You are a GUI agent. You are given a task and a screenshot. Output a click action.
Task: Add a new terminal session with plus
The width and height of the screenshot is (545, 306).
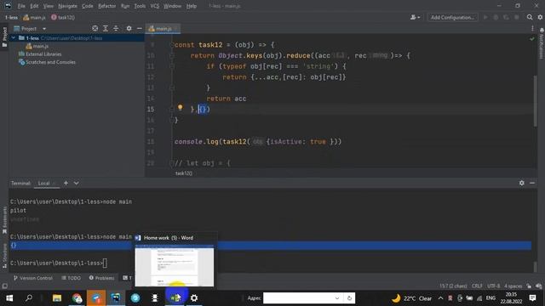[x=66, y=183]
